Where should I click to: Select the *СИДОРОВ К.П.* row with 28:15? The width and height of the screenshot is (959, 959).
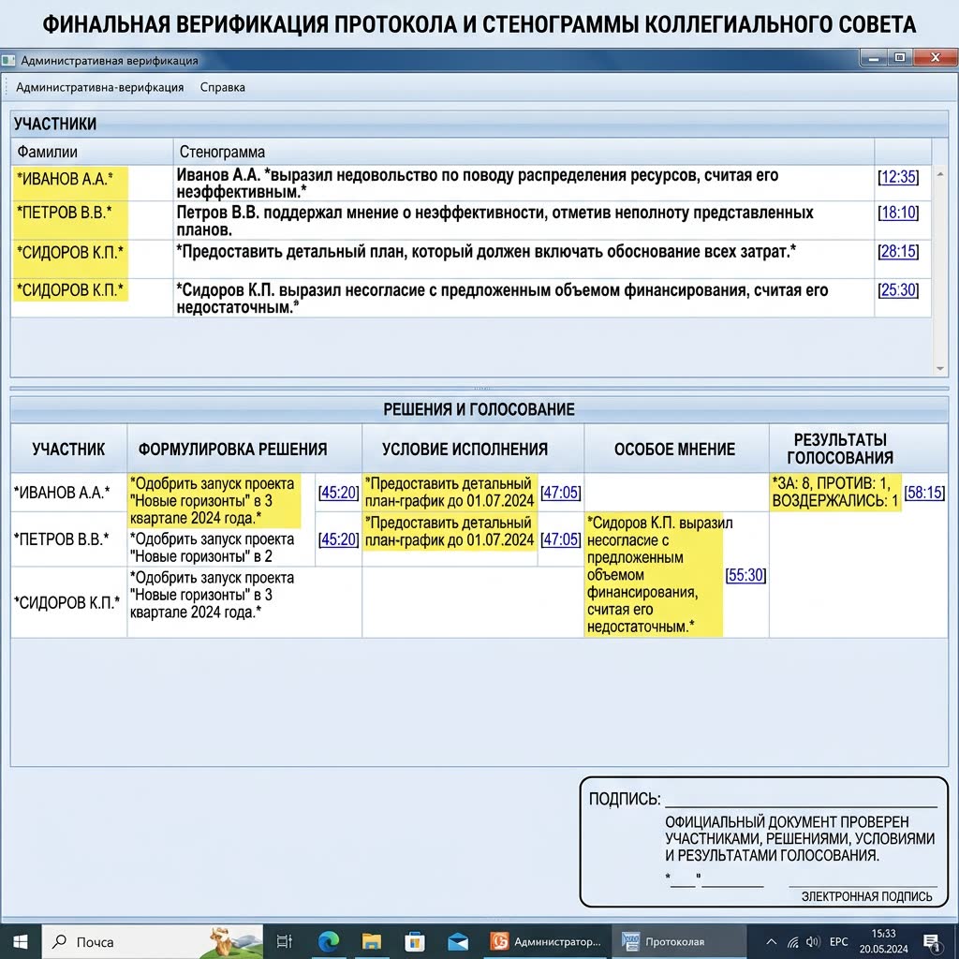[x=471, y=259]
